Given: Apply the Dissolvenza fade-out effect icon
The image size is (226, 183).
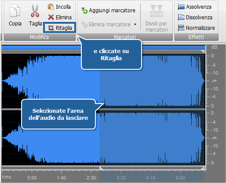Looking at the screenshot, I should pos(181,17).
